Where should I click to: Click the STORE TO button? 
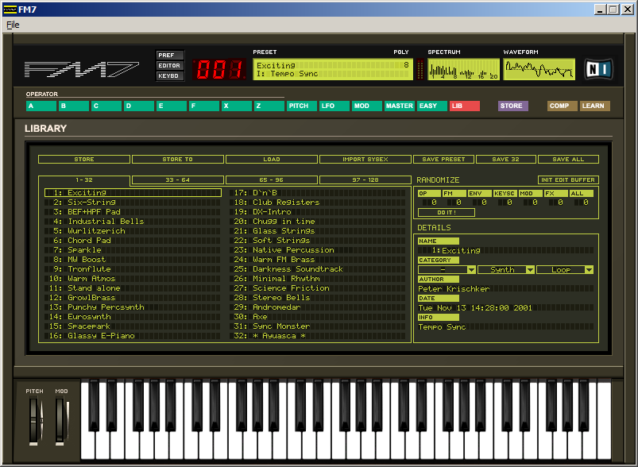click(x=178, y=159)
